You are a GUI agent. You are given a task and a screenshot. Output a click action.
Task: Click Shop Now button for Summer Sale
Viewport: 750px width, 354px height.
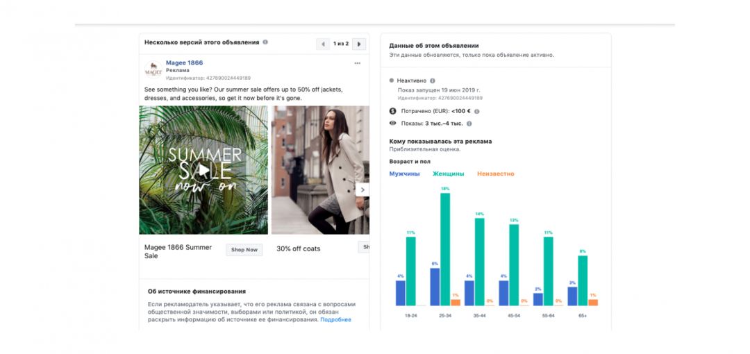tap(244, 250)
